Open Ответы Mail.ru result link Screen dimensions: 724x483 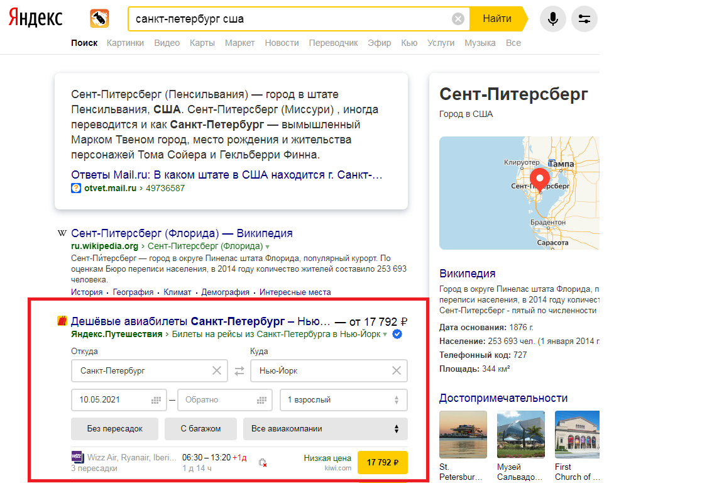click(x=227, y=175)
